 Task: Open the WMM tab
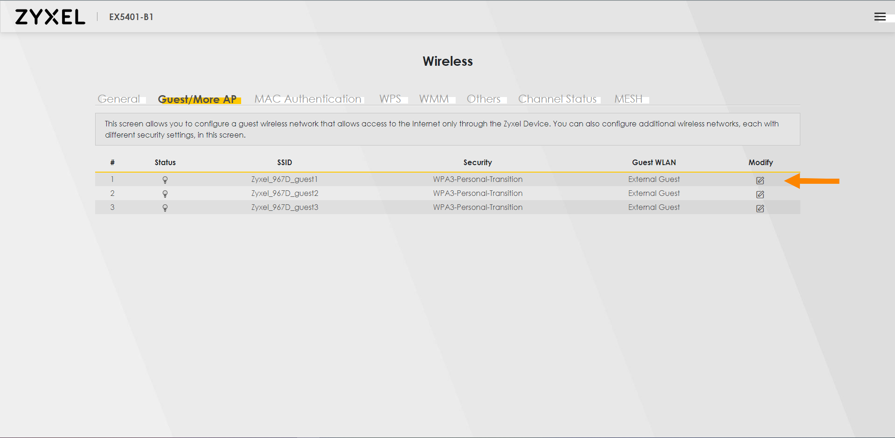[x=434, y=99]
